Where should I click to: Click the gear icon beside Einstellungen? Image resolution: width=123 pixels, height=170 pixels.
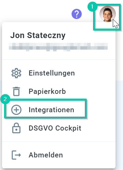tap(16, 73)
